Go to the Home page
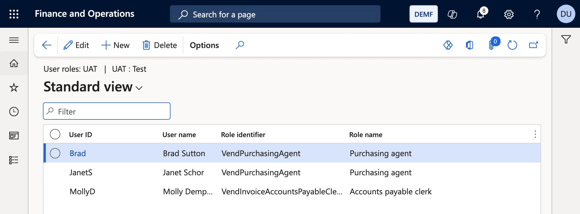The width and height of the screenshot is (580, 214). point(14,63)
